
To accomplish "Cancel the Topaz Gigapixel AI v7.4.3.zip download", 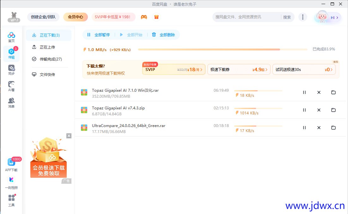I will click(x=319, y=110).
